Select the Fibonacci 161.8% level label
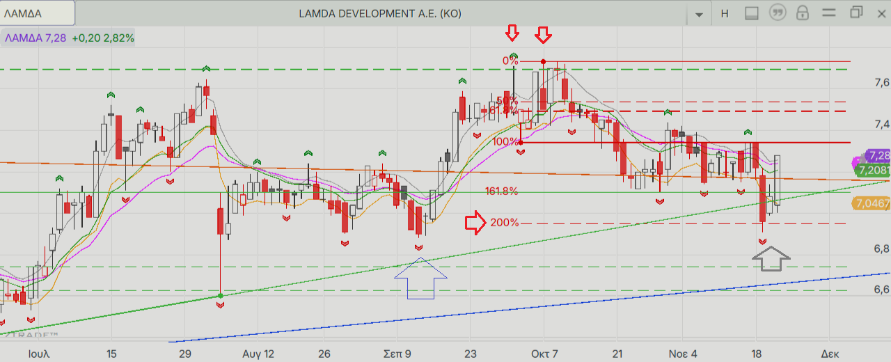 501,191
